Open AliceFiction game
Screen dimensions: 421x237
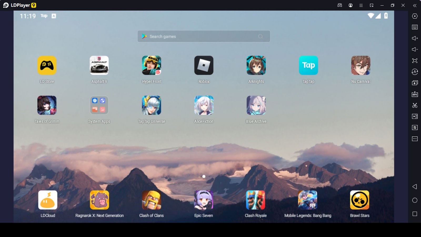click(x=204, y=105)
